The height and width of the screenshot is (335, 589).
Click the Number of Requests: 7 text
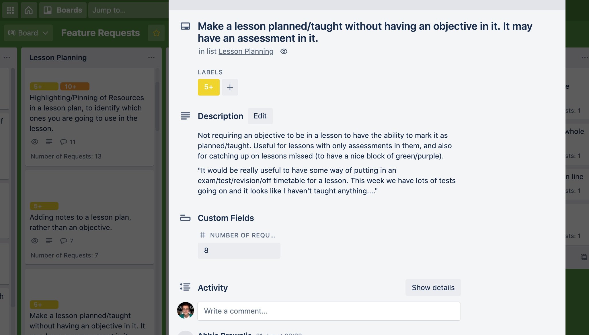[x=64, y=255]
